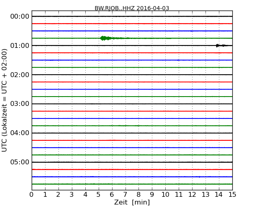The height and width of the screenshot is (211, 264).
Task: Click the 4 tick on the x-axis
Action: [x=85, y=195]
